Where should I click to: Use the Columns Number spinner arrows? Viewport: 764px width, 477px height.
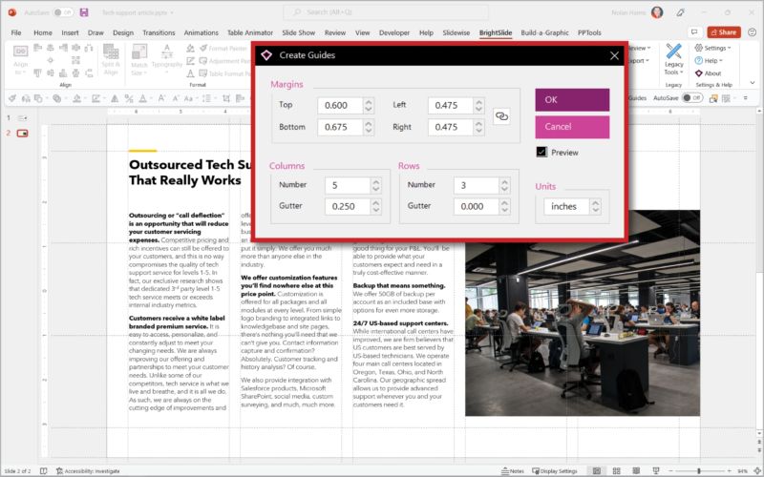point(375,185)
